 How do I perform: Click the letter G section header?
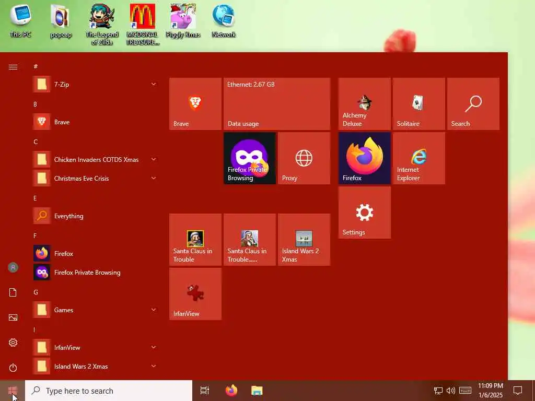coord(36,292)
